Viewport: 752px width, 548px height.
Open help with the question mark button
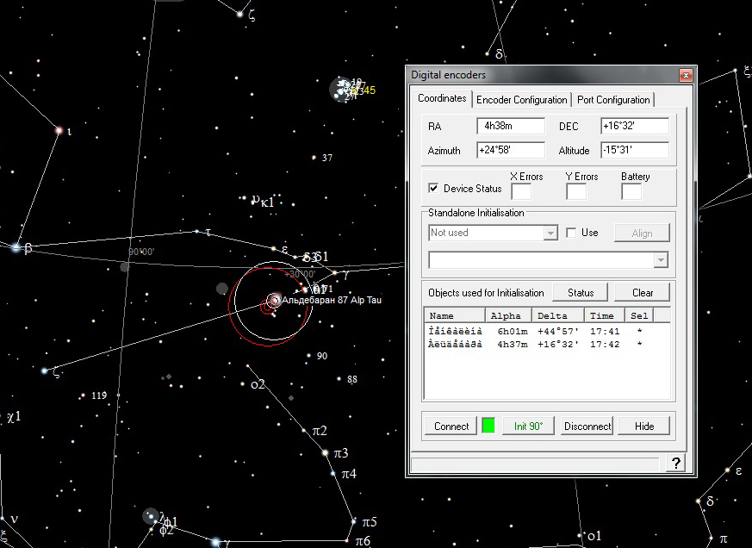tap(675, 463)
